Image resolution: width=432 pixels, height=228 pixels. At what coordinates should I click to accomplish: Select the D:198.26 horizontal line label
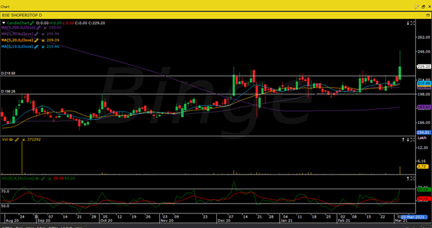(x=8, y=92)
